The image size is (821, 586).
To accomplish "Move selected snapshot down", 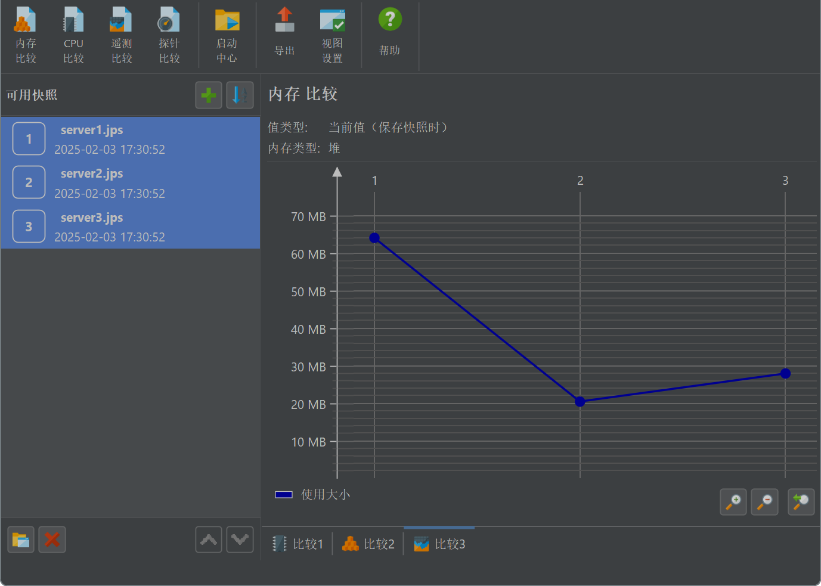I will pos(240,540).
